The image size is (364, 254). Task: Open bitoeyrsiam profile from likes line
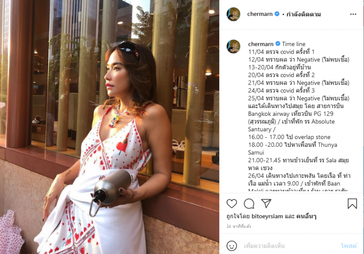[x=267, y=216]
